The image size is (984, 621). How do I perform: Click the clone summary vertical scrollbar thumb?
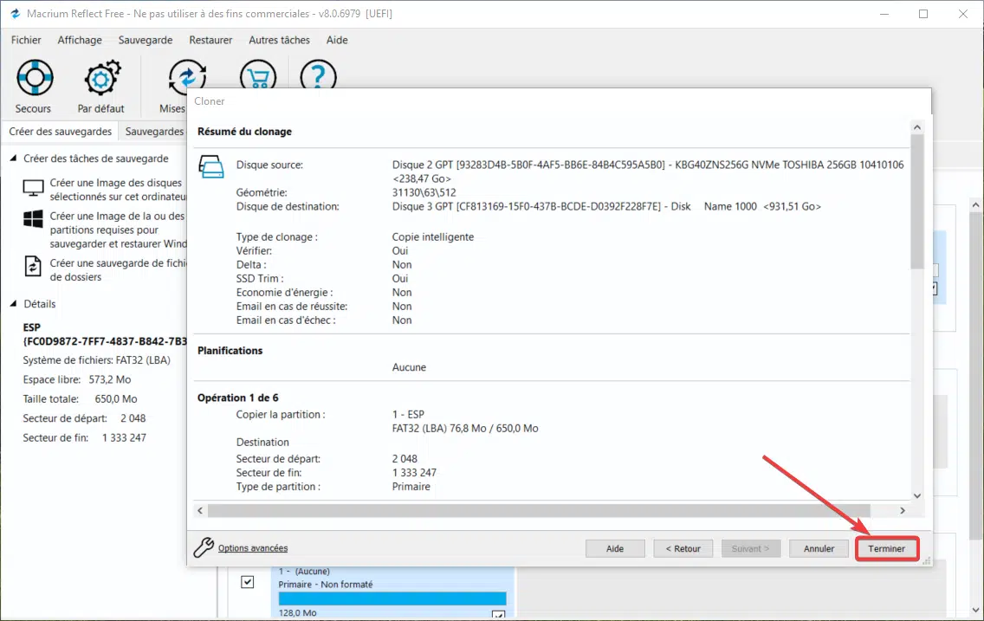pos(916,202)
